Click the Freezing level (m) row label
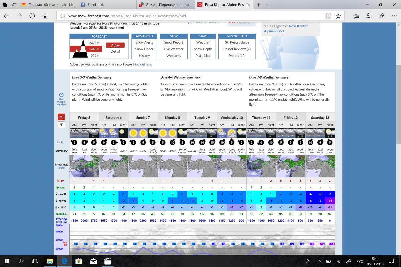401x267 pixels. click(61, 220)
